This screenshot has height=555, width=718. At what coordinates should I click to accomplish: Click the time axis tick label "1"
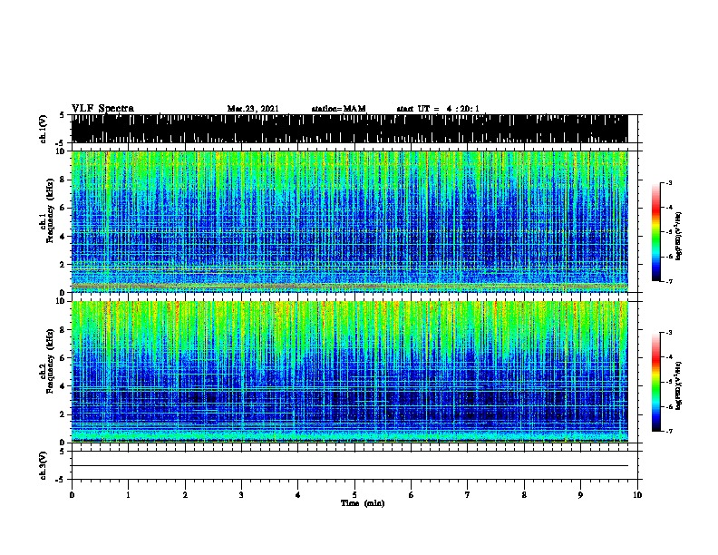(128, 495)
